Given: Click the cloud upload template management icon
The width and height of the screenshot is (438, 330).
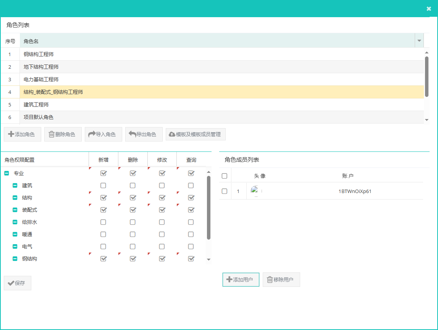Looking at the screenshot, I should (172, 134).
